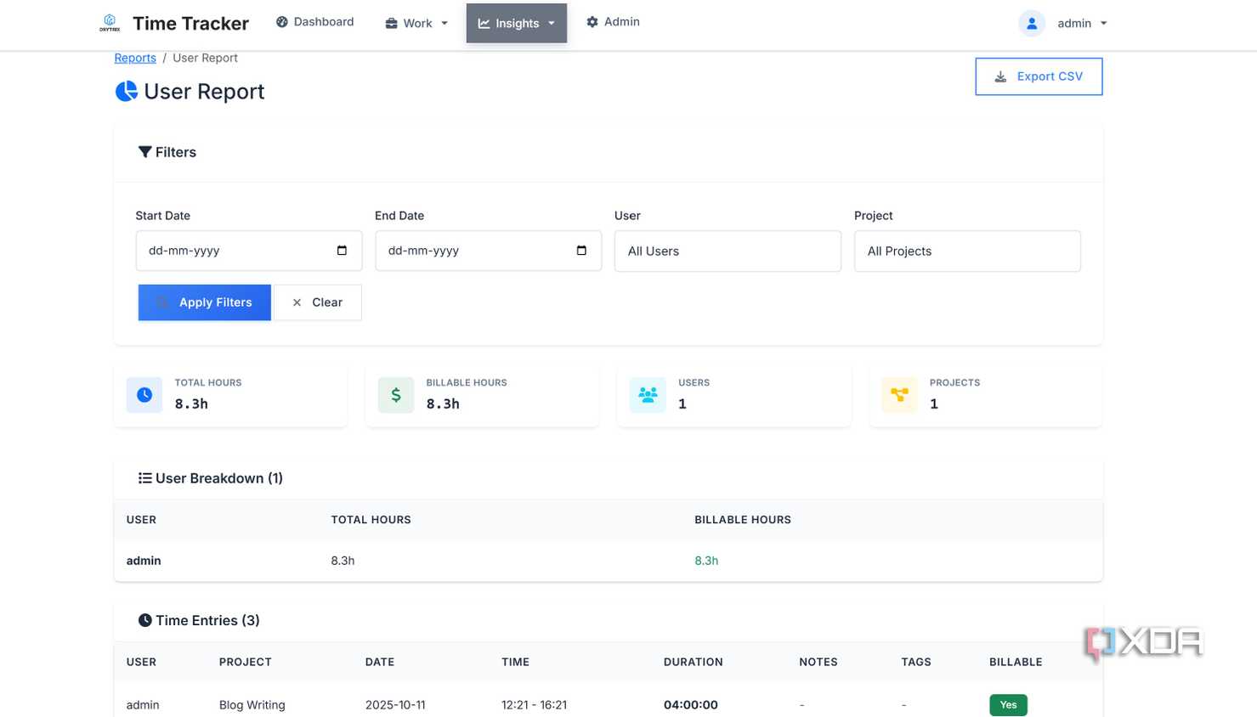
Task: Click the clock icon in Total Hours card
Action: pyautogui.click(x=144, y=395)
